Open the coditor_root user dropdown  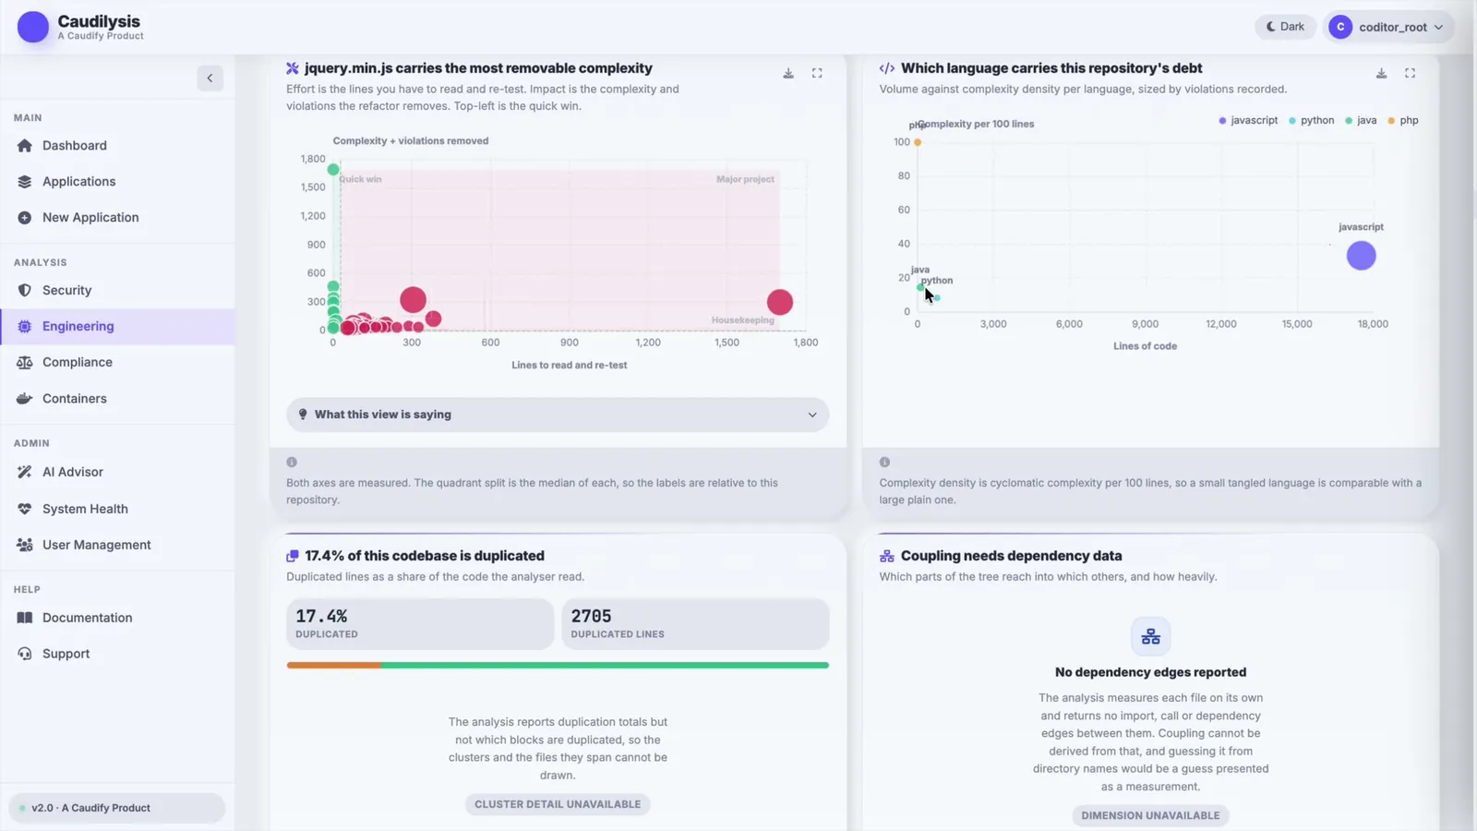(1388, 27)
